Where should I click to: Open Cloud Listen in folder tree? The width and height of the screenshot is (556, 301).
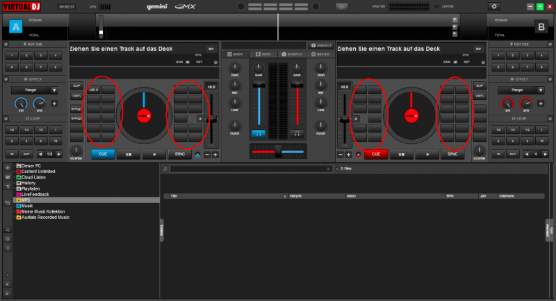click(33, 177)
